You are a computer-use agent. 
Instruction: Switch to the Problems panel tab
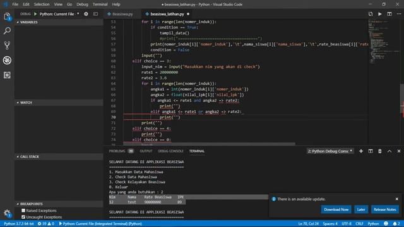click(x=121, y=151)
